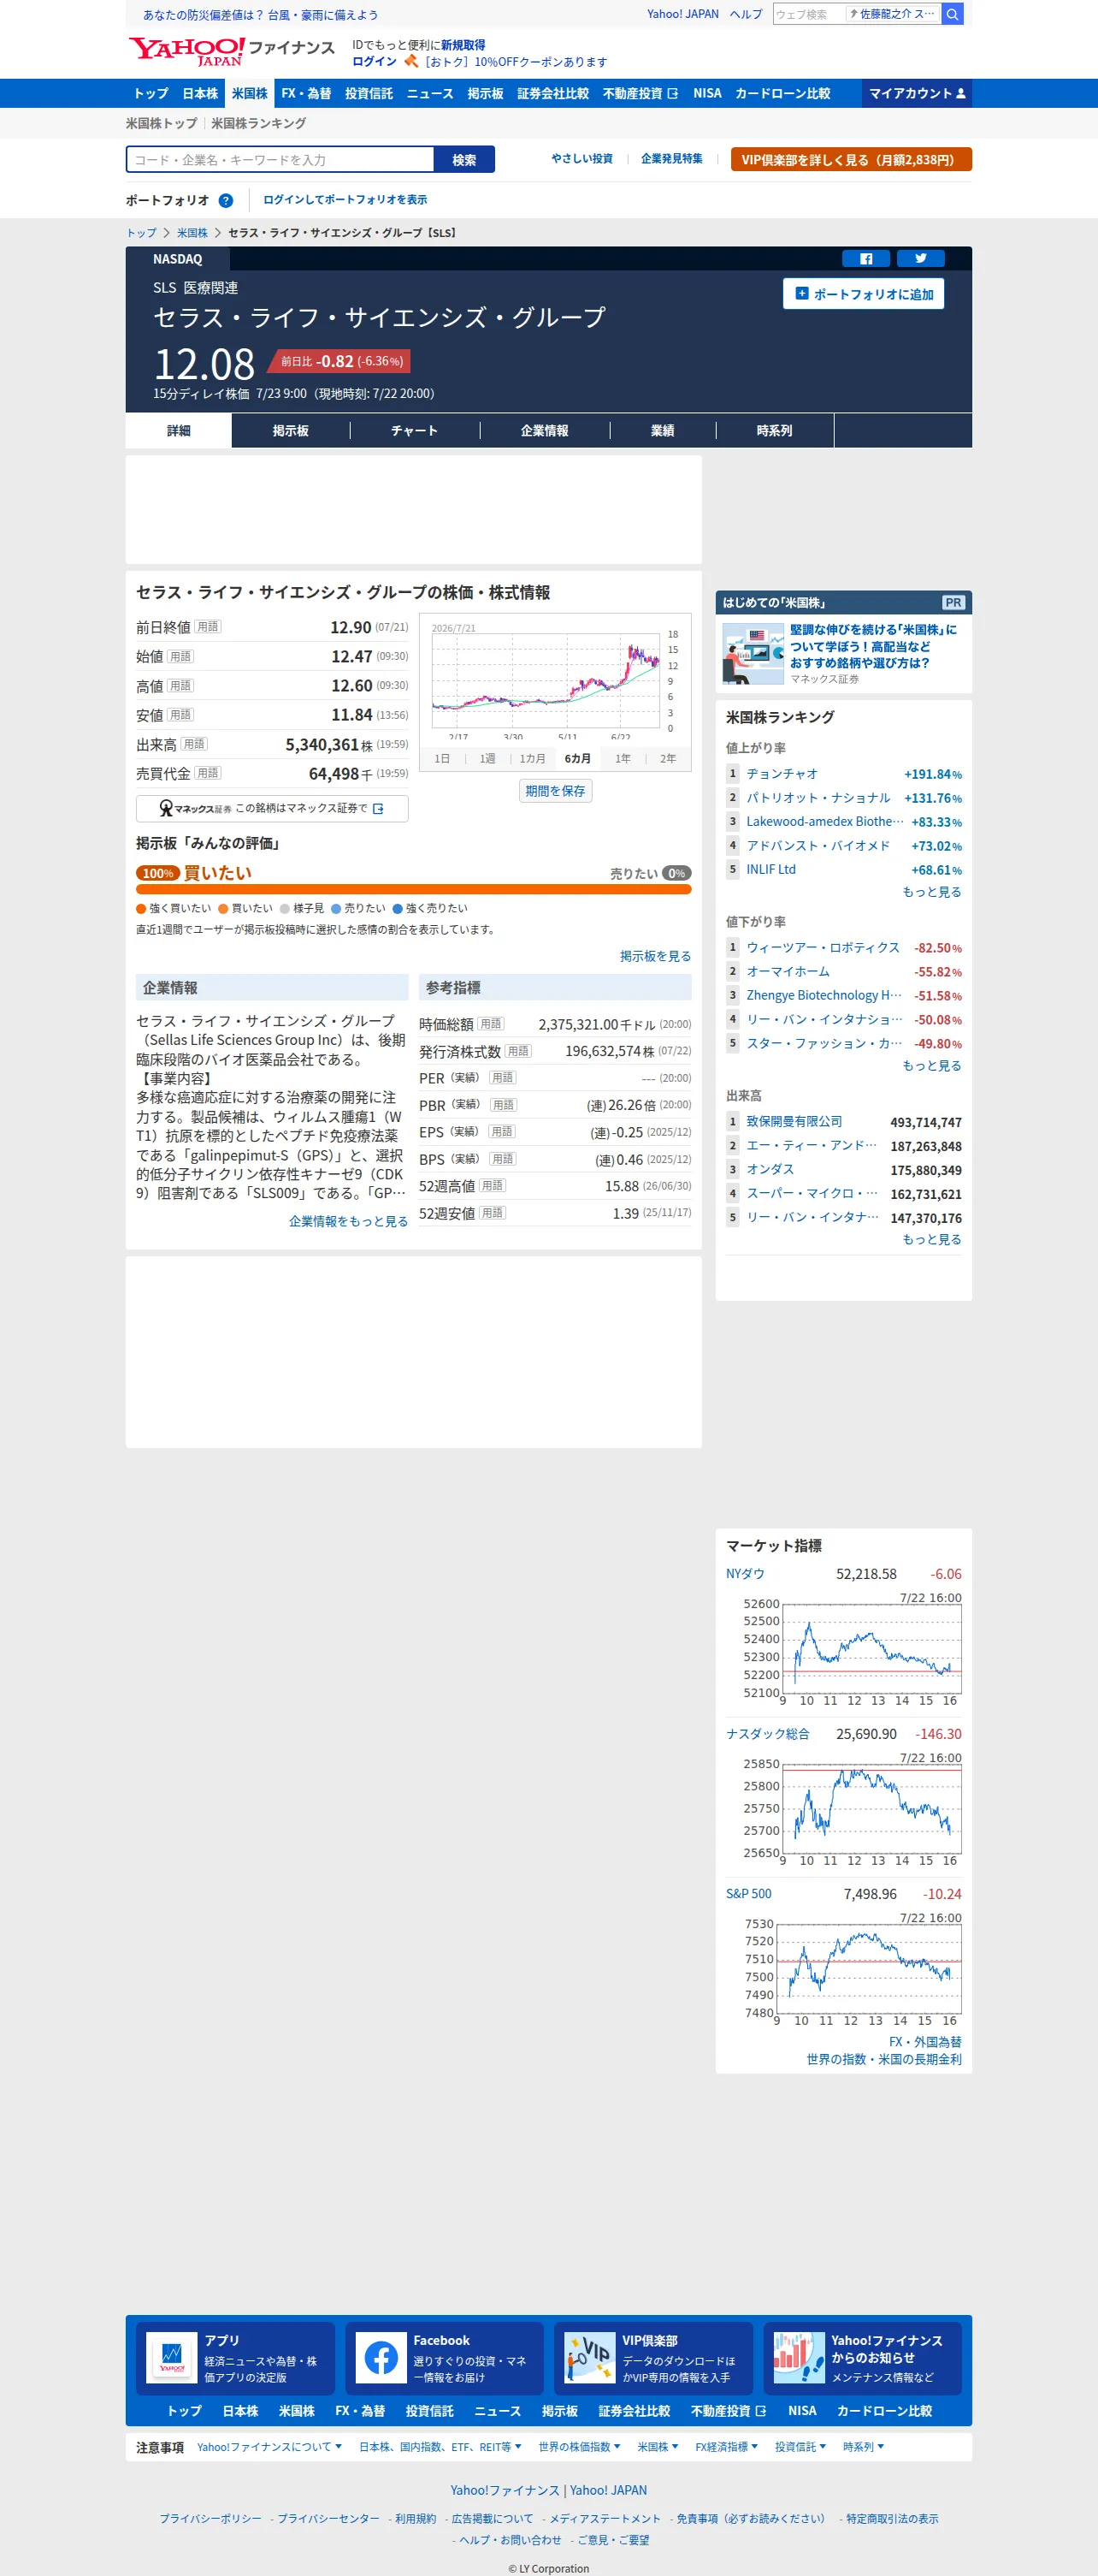This screenshot has height=2576, width=1098.
Task: Switch to the 掲示板 tab
Action: [291, 431]
